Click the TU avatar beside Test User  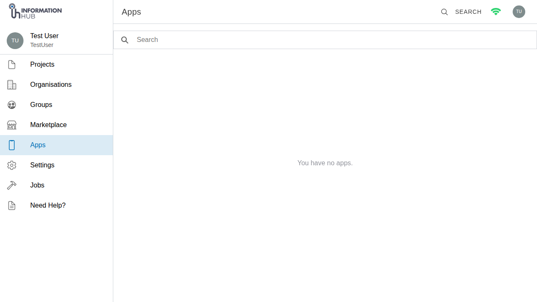pos(15,41)
